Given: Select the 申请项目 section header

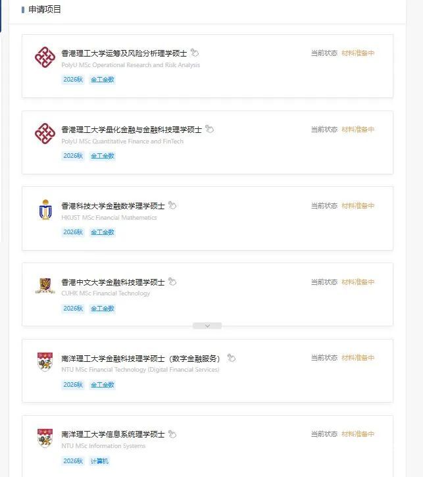Looking at the screenshot, I should coord(45,10).
